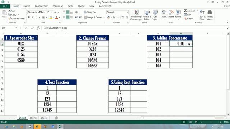
Task: Decrease font size with the smaller A
Action: click(59, 12)
